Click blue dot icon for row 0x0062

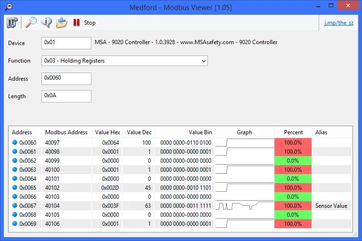pos(15,160)
